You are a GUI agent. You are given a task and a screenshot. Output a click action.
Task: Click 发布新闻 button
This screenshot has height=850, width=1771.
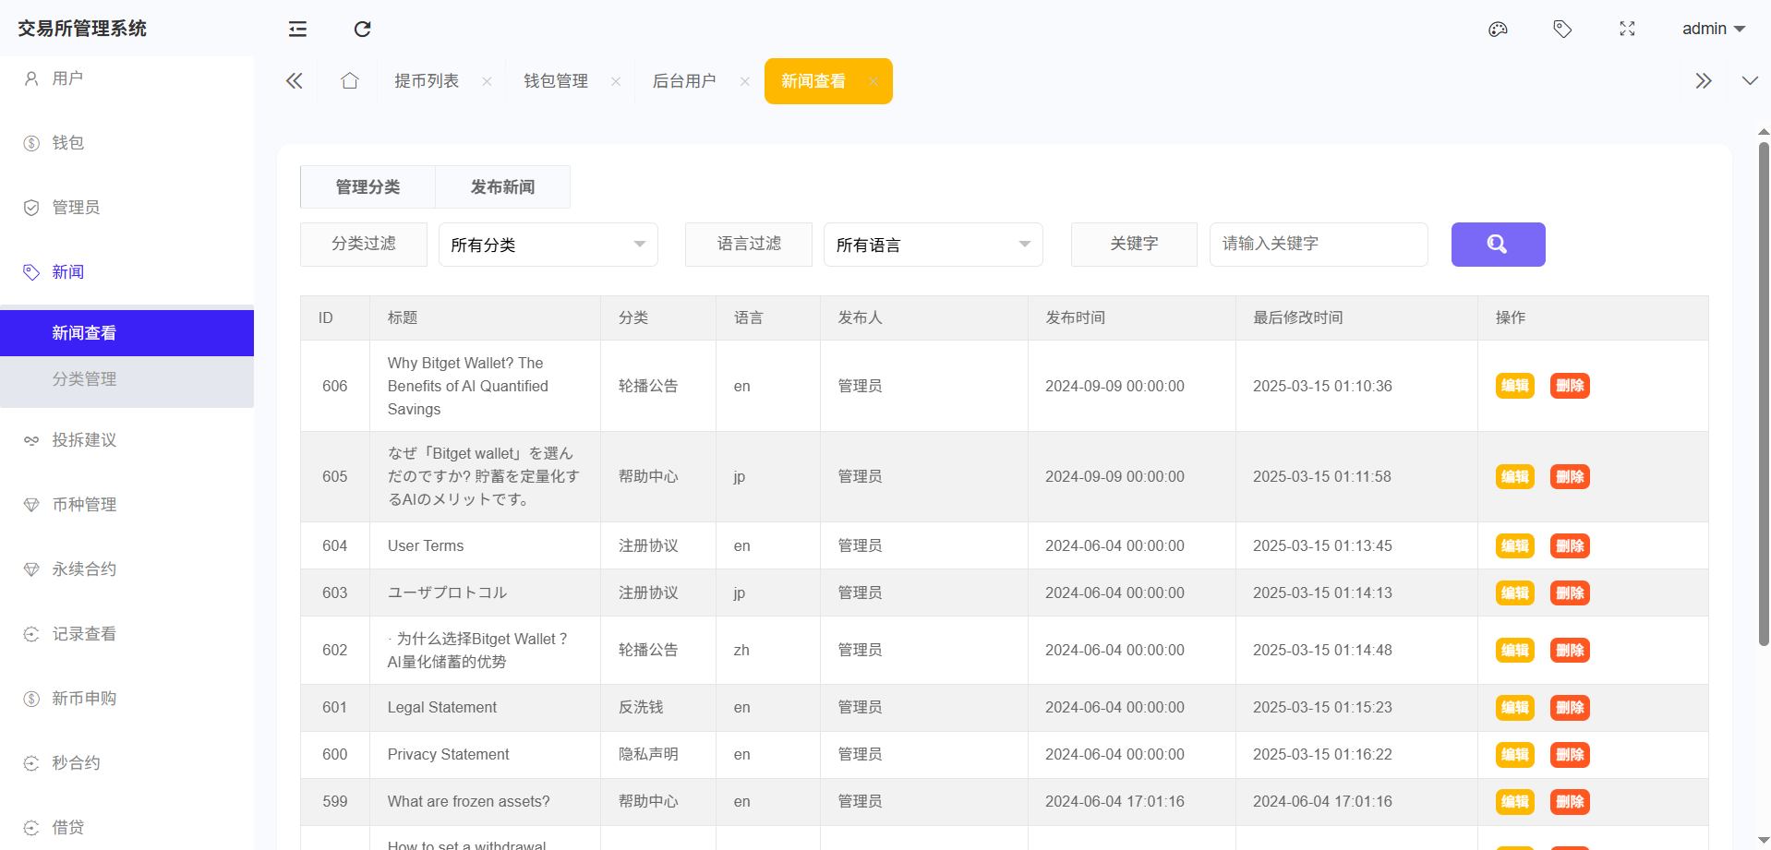[x=502, y=187]
